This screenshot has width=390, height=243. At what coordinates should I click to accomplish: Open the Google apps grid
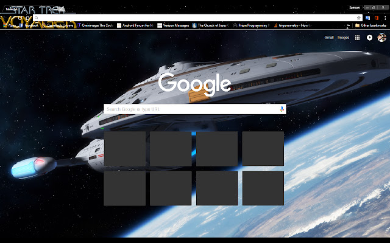point(358,38)
